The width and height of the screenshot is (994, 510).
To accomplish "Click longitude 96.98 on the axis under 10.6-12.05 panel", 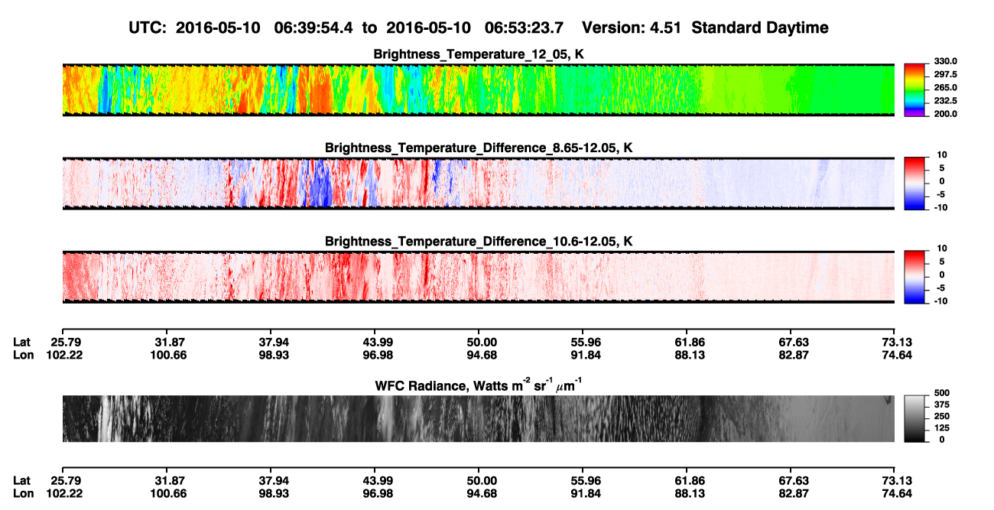I will point(374,355).
